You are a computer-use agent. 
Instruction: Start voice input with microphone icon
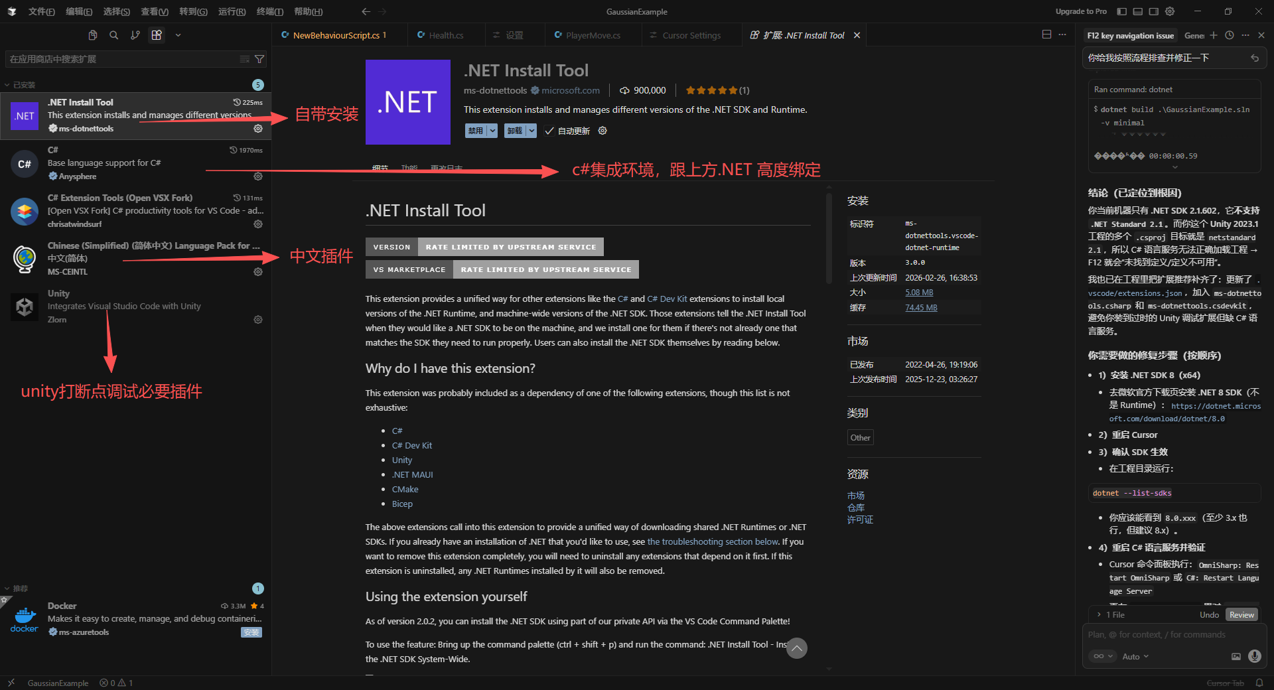(1254, 656)
